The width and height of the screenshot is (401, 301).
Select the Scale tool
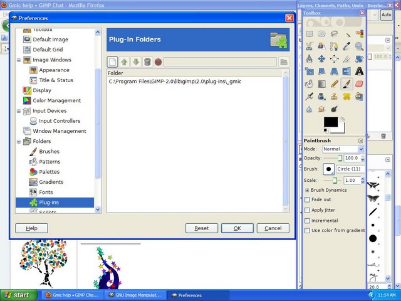click(310, 71)
